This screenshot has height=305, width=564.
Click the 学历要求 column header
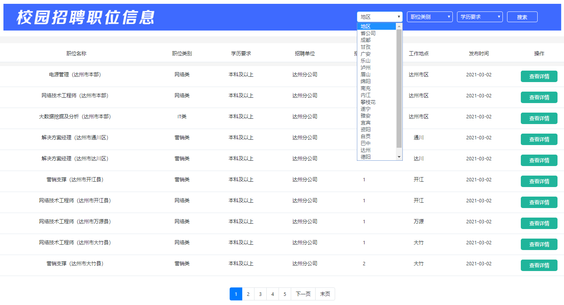[241, 53]
